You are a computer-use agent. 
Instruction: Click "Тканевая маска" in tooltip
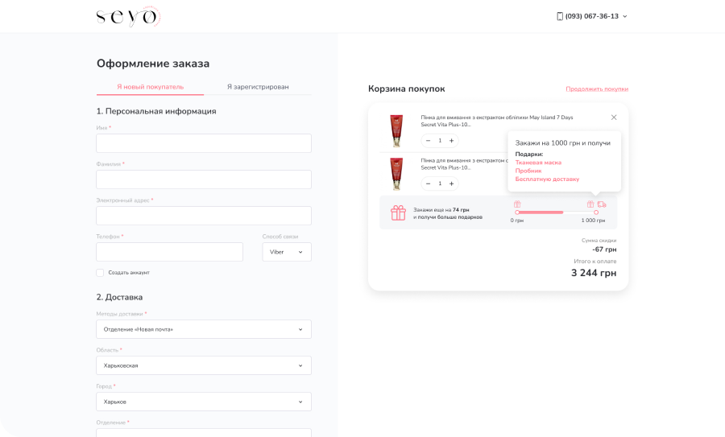pyautogui.click(x=538, y=163)
